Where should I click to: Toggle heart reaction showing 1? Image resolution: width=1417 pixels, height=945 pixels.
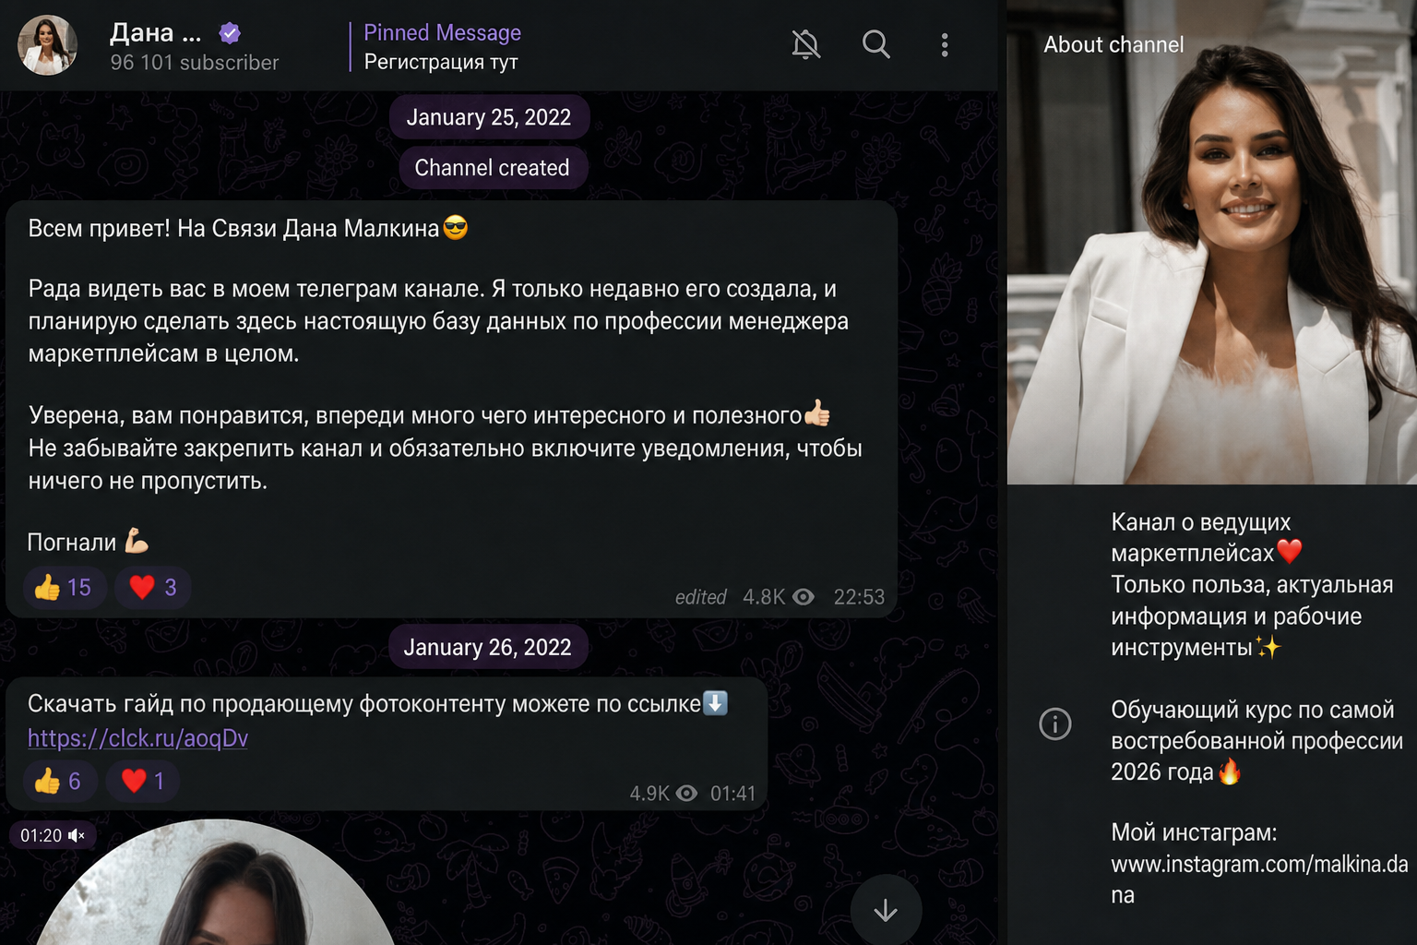(142, 781)
